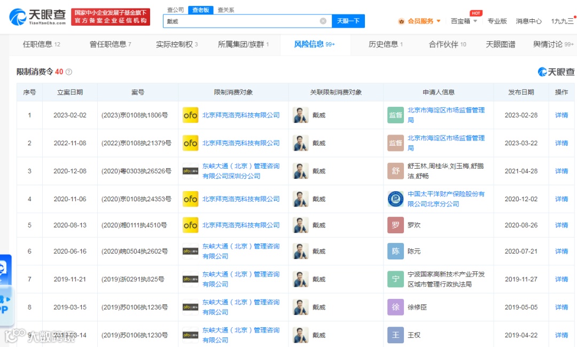Switch to the 查关系 search tab
Viewport: 577px width, 347px height.
pyautogui.click(x=226, y=10)
